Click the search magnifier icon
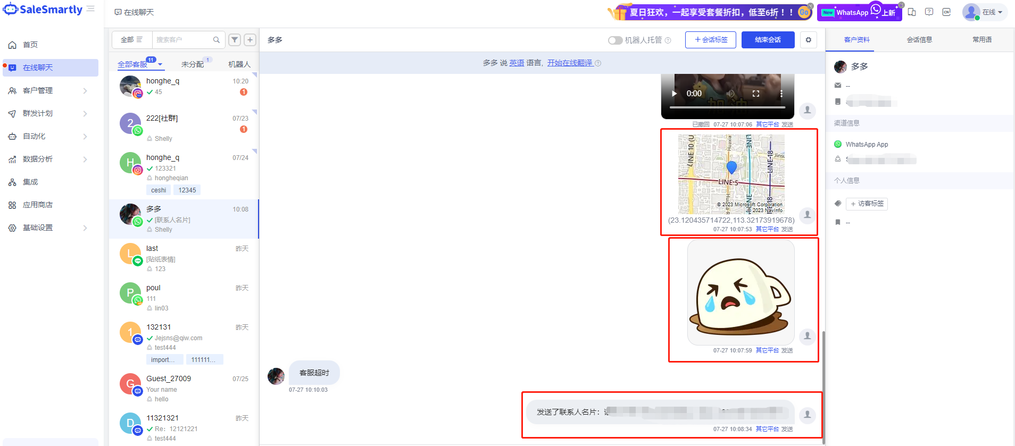The height and width of the screenshot is (446, 1015). [x=217, y=40]
